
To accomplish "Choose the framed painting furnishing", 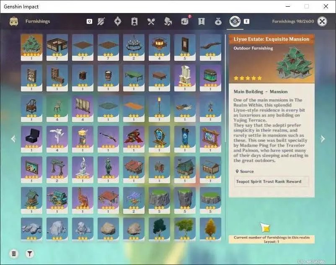I will point(31,170).
